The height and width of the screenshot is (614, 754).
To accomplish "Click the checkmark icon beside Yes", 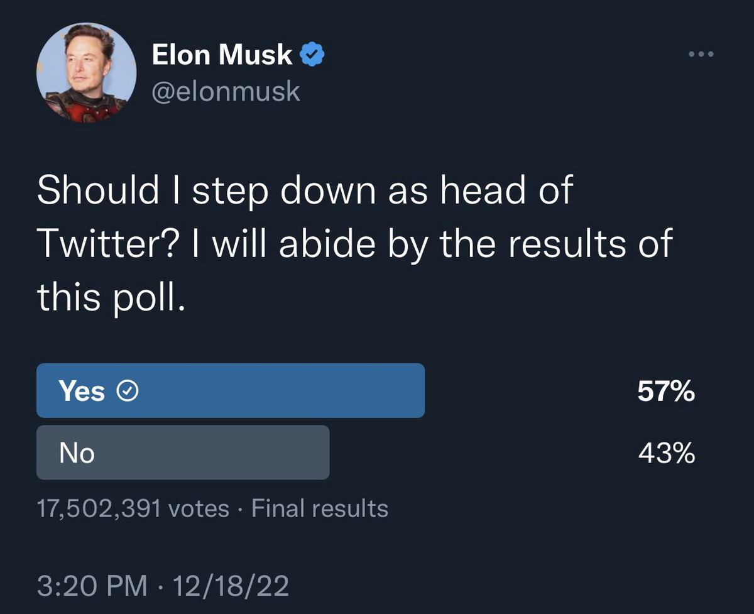I will 128,392.
